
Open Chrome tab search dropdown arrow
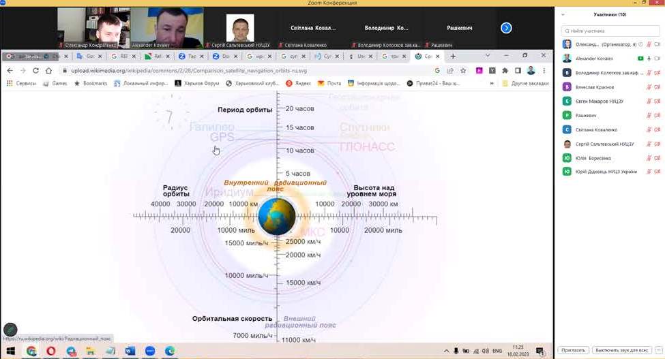487,55
